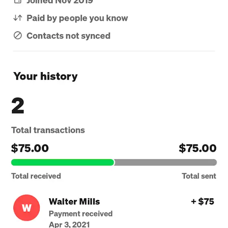
Task: Tap the Payment received status text
Action: coord(81,214)
